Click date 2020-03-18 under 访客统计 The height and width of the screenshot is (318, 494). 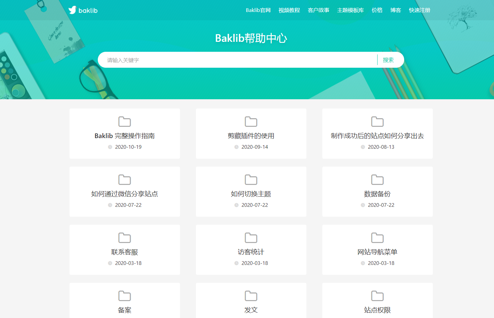coord(255,263)
